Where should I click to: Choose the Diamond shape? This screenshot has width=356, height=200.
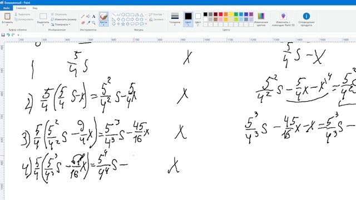pos(118,19)
